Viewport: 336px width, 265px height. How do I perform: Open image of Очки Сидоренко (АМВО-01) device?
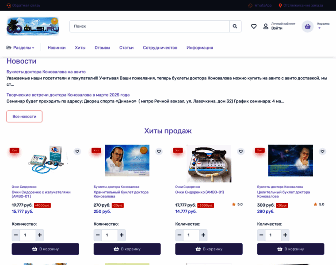(x=209, y=163)
